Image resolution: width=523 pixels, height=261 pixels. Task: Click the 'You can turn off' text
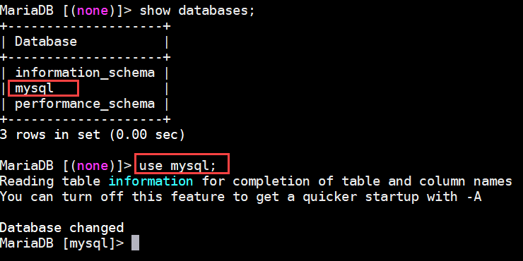[61, 196]
